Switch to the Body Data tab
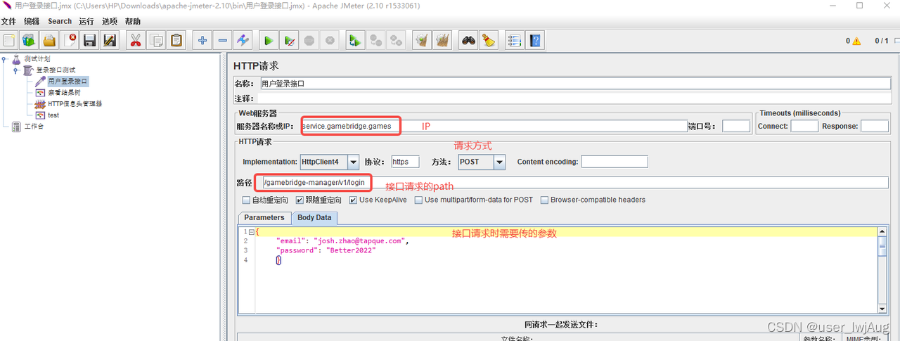The height and width of the screenshot is (341, 900). (x=314, y=218)
